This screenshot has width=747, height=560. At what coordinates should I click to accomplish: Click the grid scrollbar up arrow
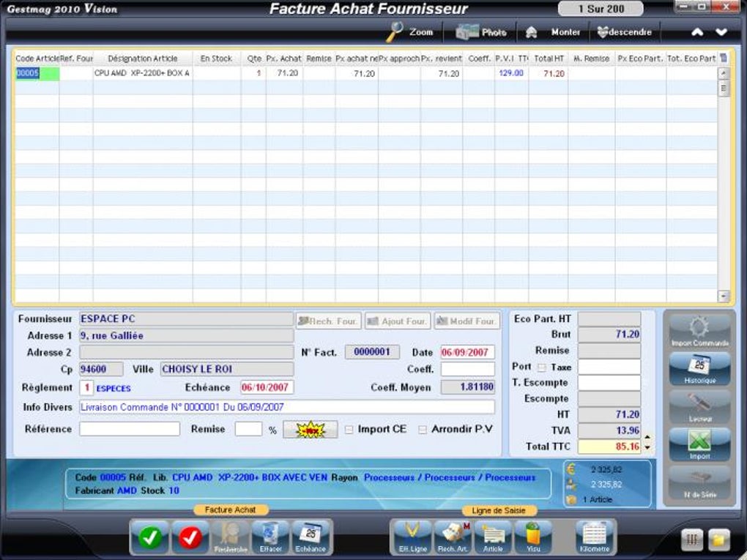pos(723,73)
